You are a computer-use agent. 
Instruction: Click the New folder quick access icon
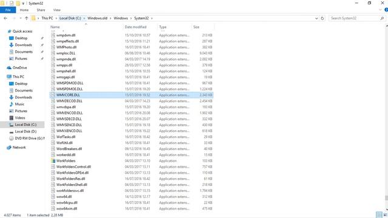pos(18,3)
